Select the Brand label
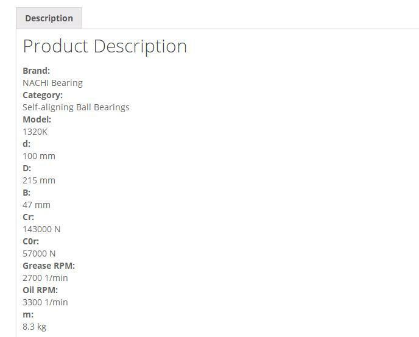 pos(36,71)
